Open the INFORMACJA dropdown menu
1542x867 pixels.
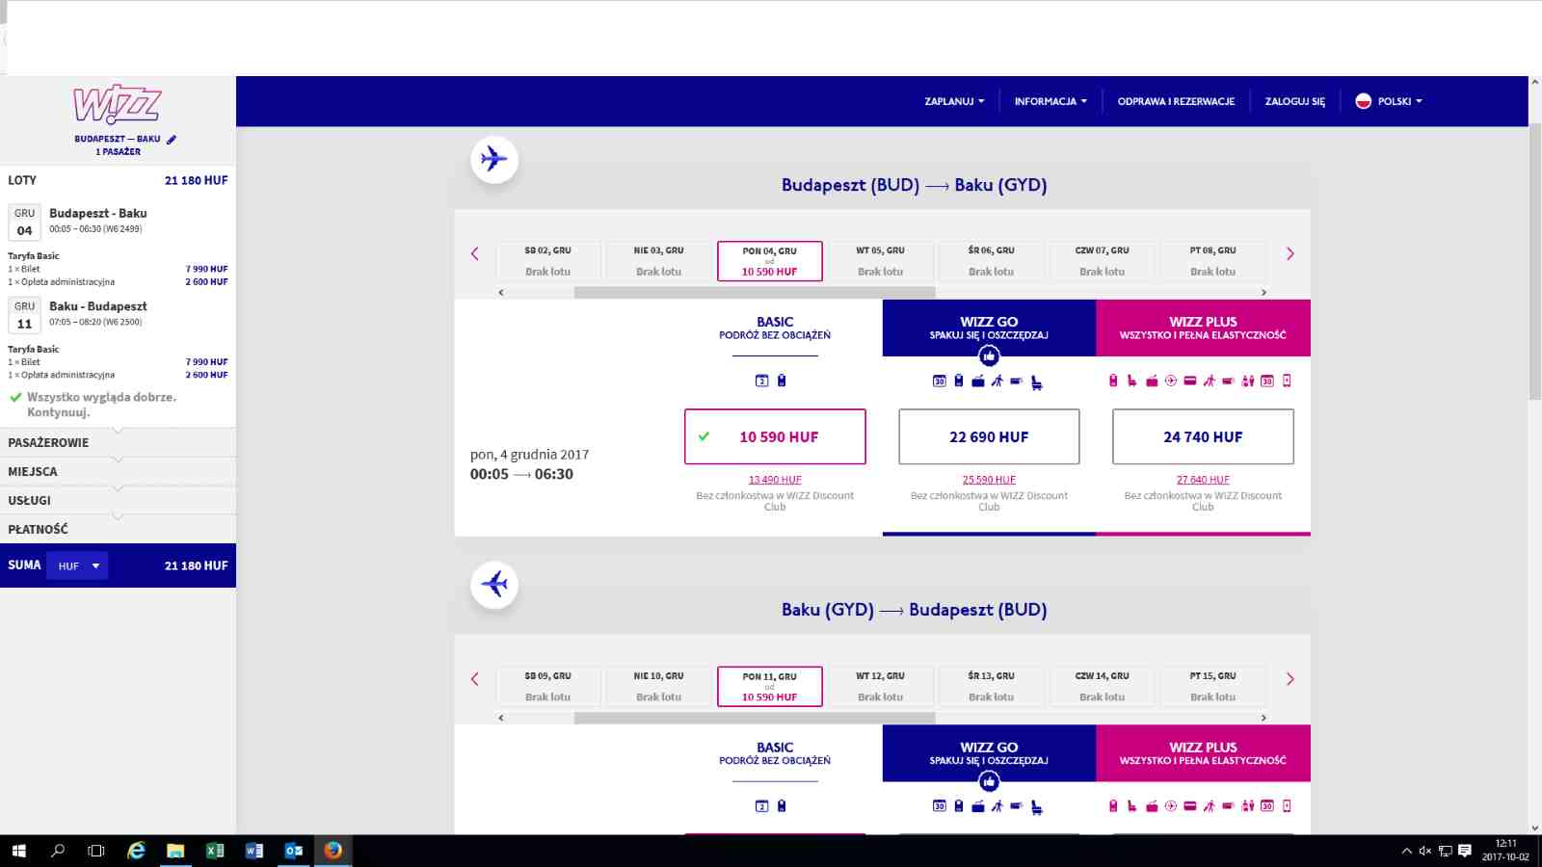(x=1050, y=101)
